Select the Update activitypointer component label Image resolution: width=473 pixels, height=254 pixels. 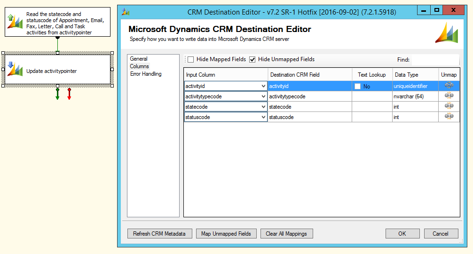pos(52,71)
